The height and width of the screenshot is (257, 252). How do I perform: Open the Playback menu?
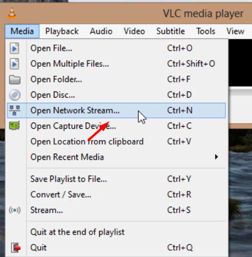point(62,31)
